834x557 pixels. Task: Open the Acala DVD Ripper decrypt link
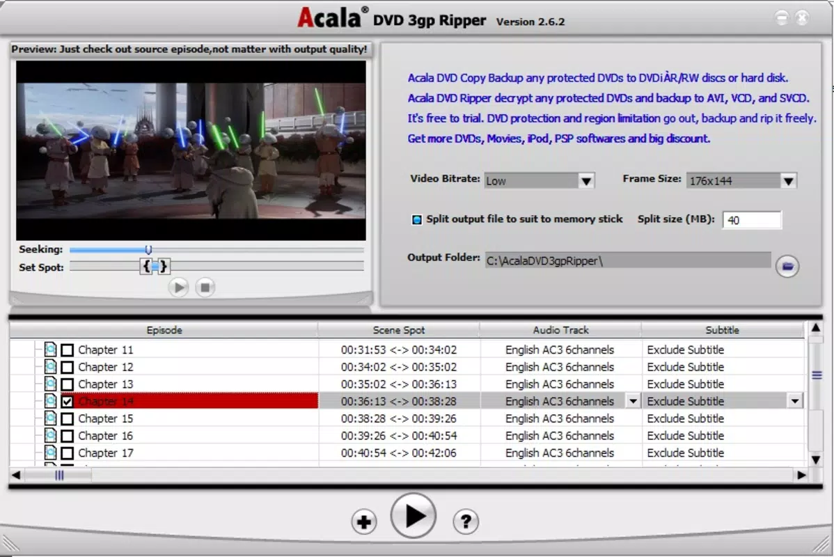(608, 98)
